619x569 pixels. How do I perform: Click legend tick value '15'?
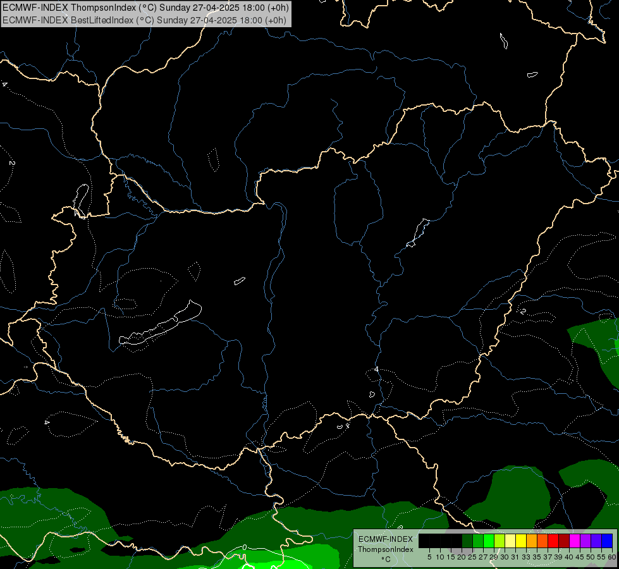[x=451, y=557]
